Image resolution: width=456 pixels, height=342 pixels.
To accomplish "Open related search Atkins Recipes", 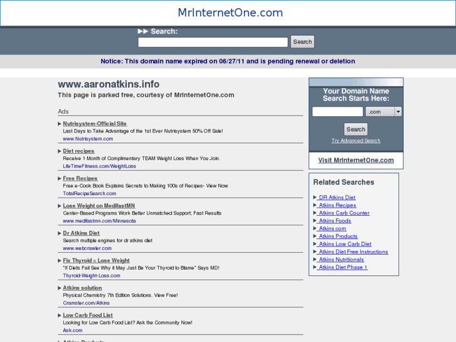I will coord(336,205).
